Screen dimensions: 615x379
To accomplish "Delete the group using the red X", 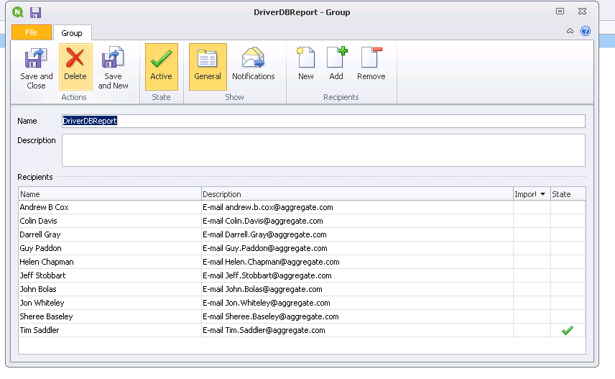I will (75, 67).
